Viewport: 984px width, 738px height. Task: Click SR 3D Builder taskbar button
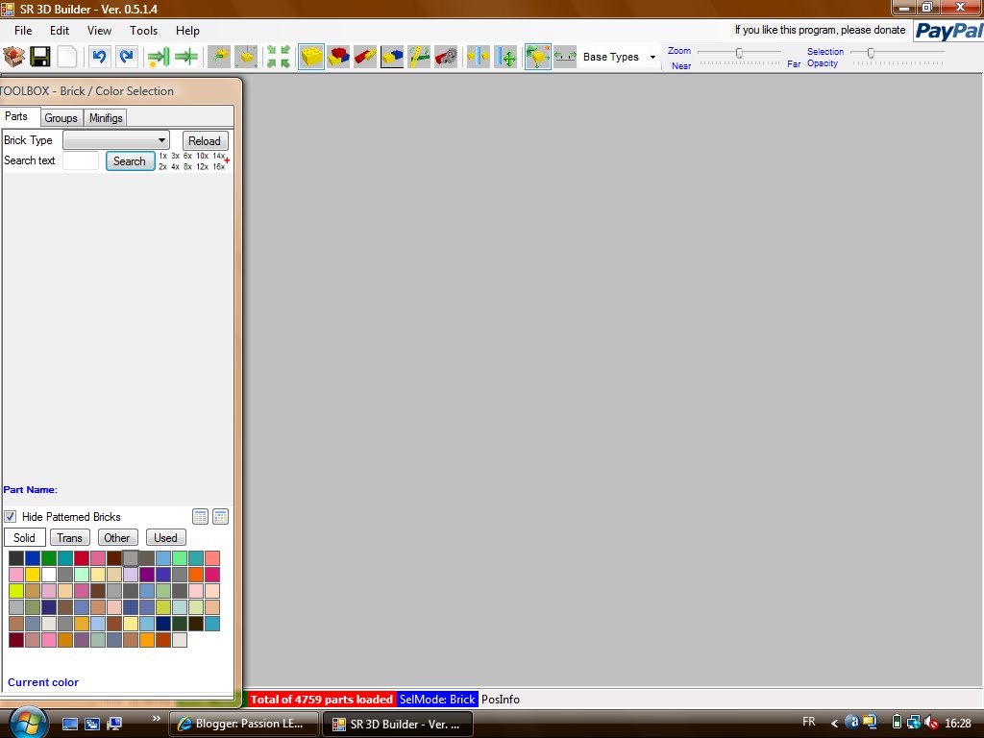click(398, 724)
